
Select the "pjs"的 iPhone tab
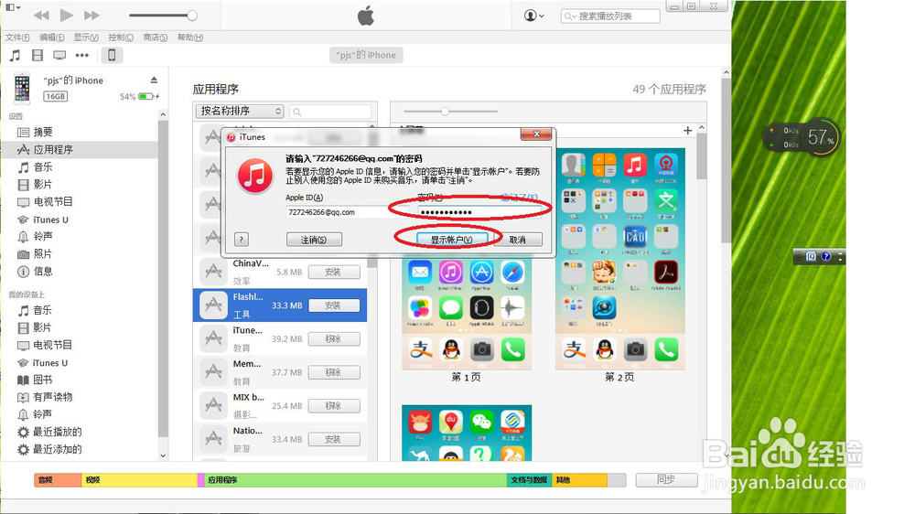pyautogui.click(x=367, y=55)
